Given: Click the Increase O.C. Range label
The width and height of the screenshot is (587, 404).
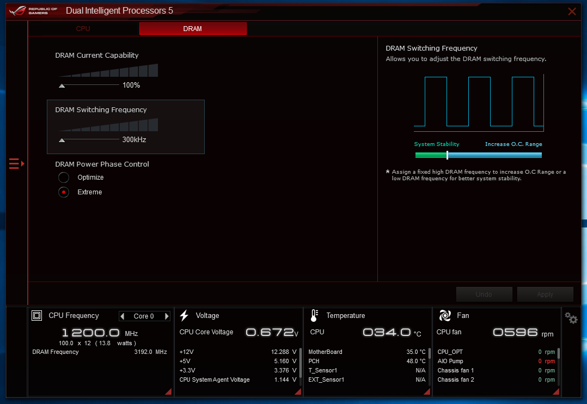Looking at the screenshot, I should click(x=513, y=144).
